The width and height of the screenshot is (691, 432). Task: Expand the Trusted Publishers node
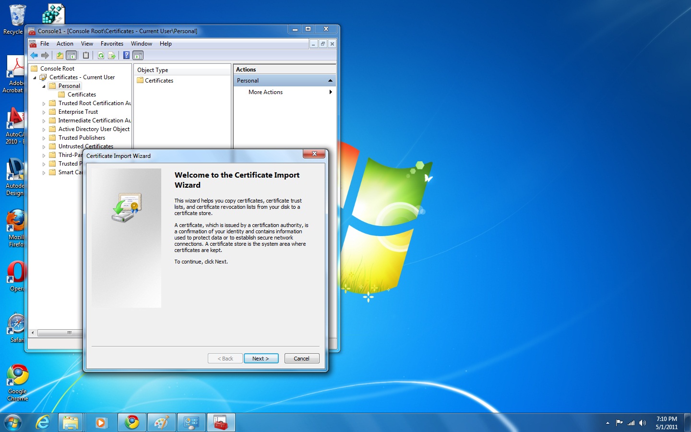pos(44,138)
